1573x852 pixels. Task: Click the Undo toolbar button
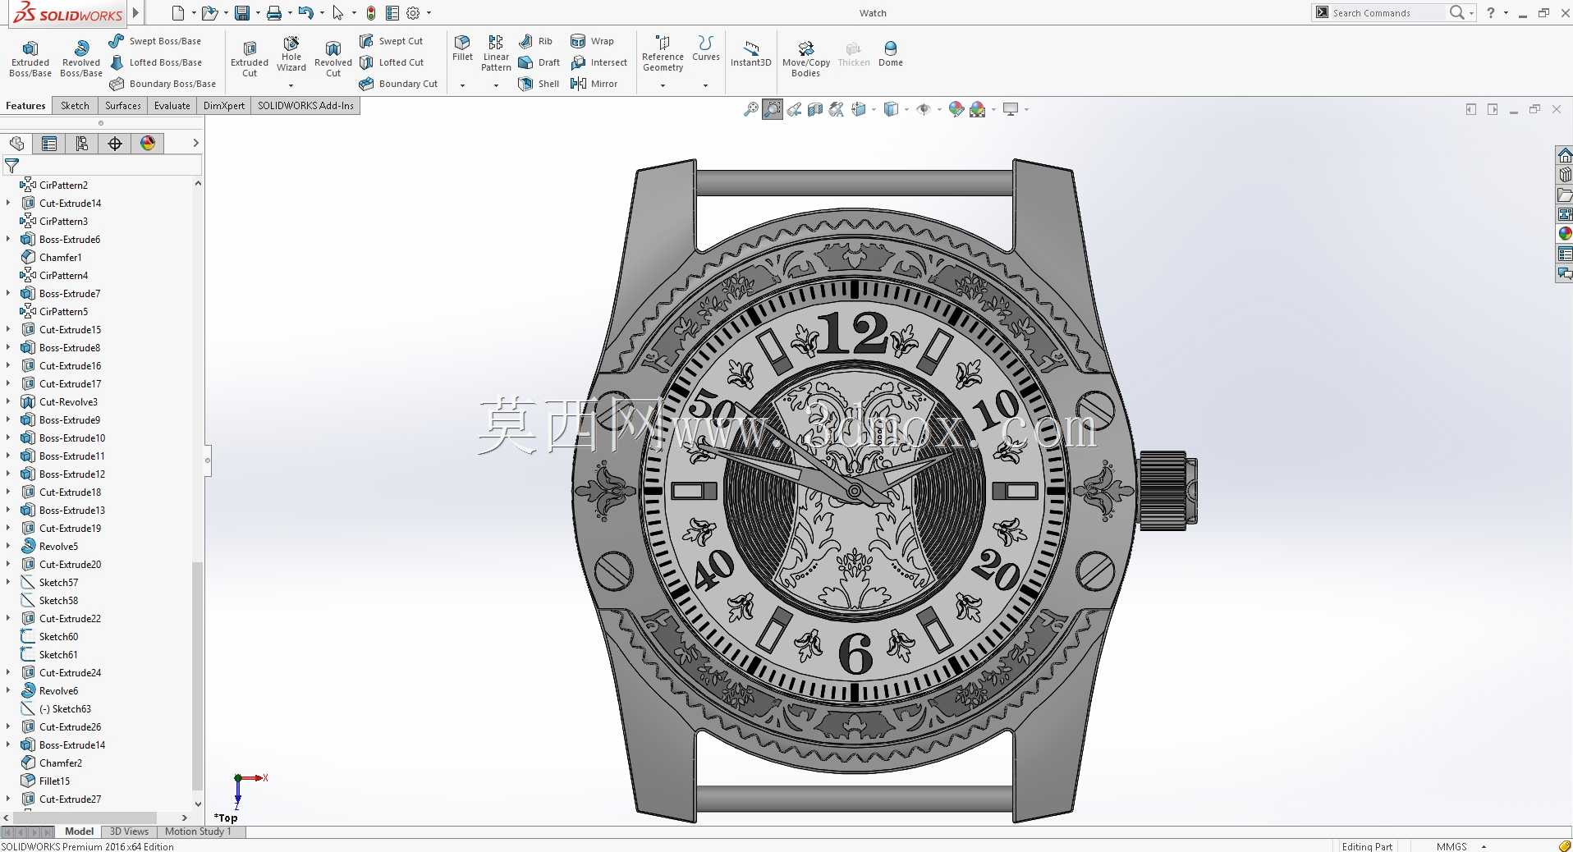(x=305, y=13)
